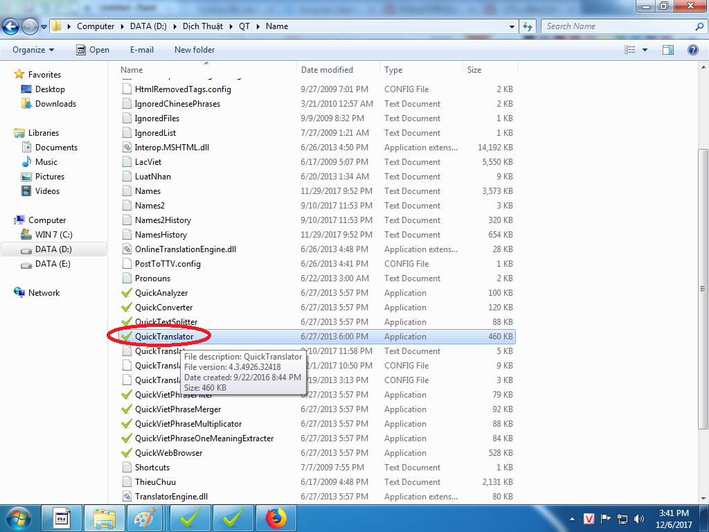Click the Back navigation arrow button
Viewport: 709px width, 532px height.
[x=11, y=26]
